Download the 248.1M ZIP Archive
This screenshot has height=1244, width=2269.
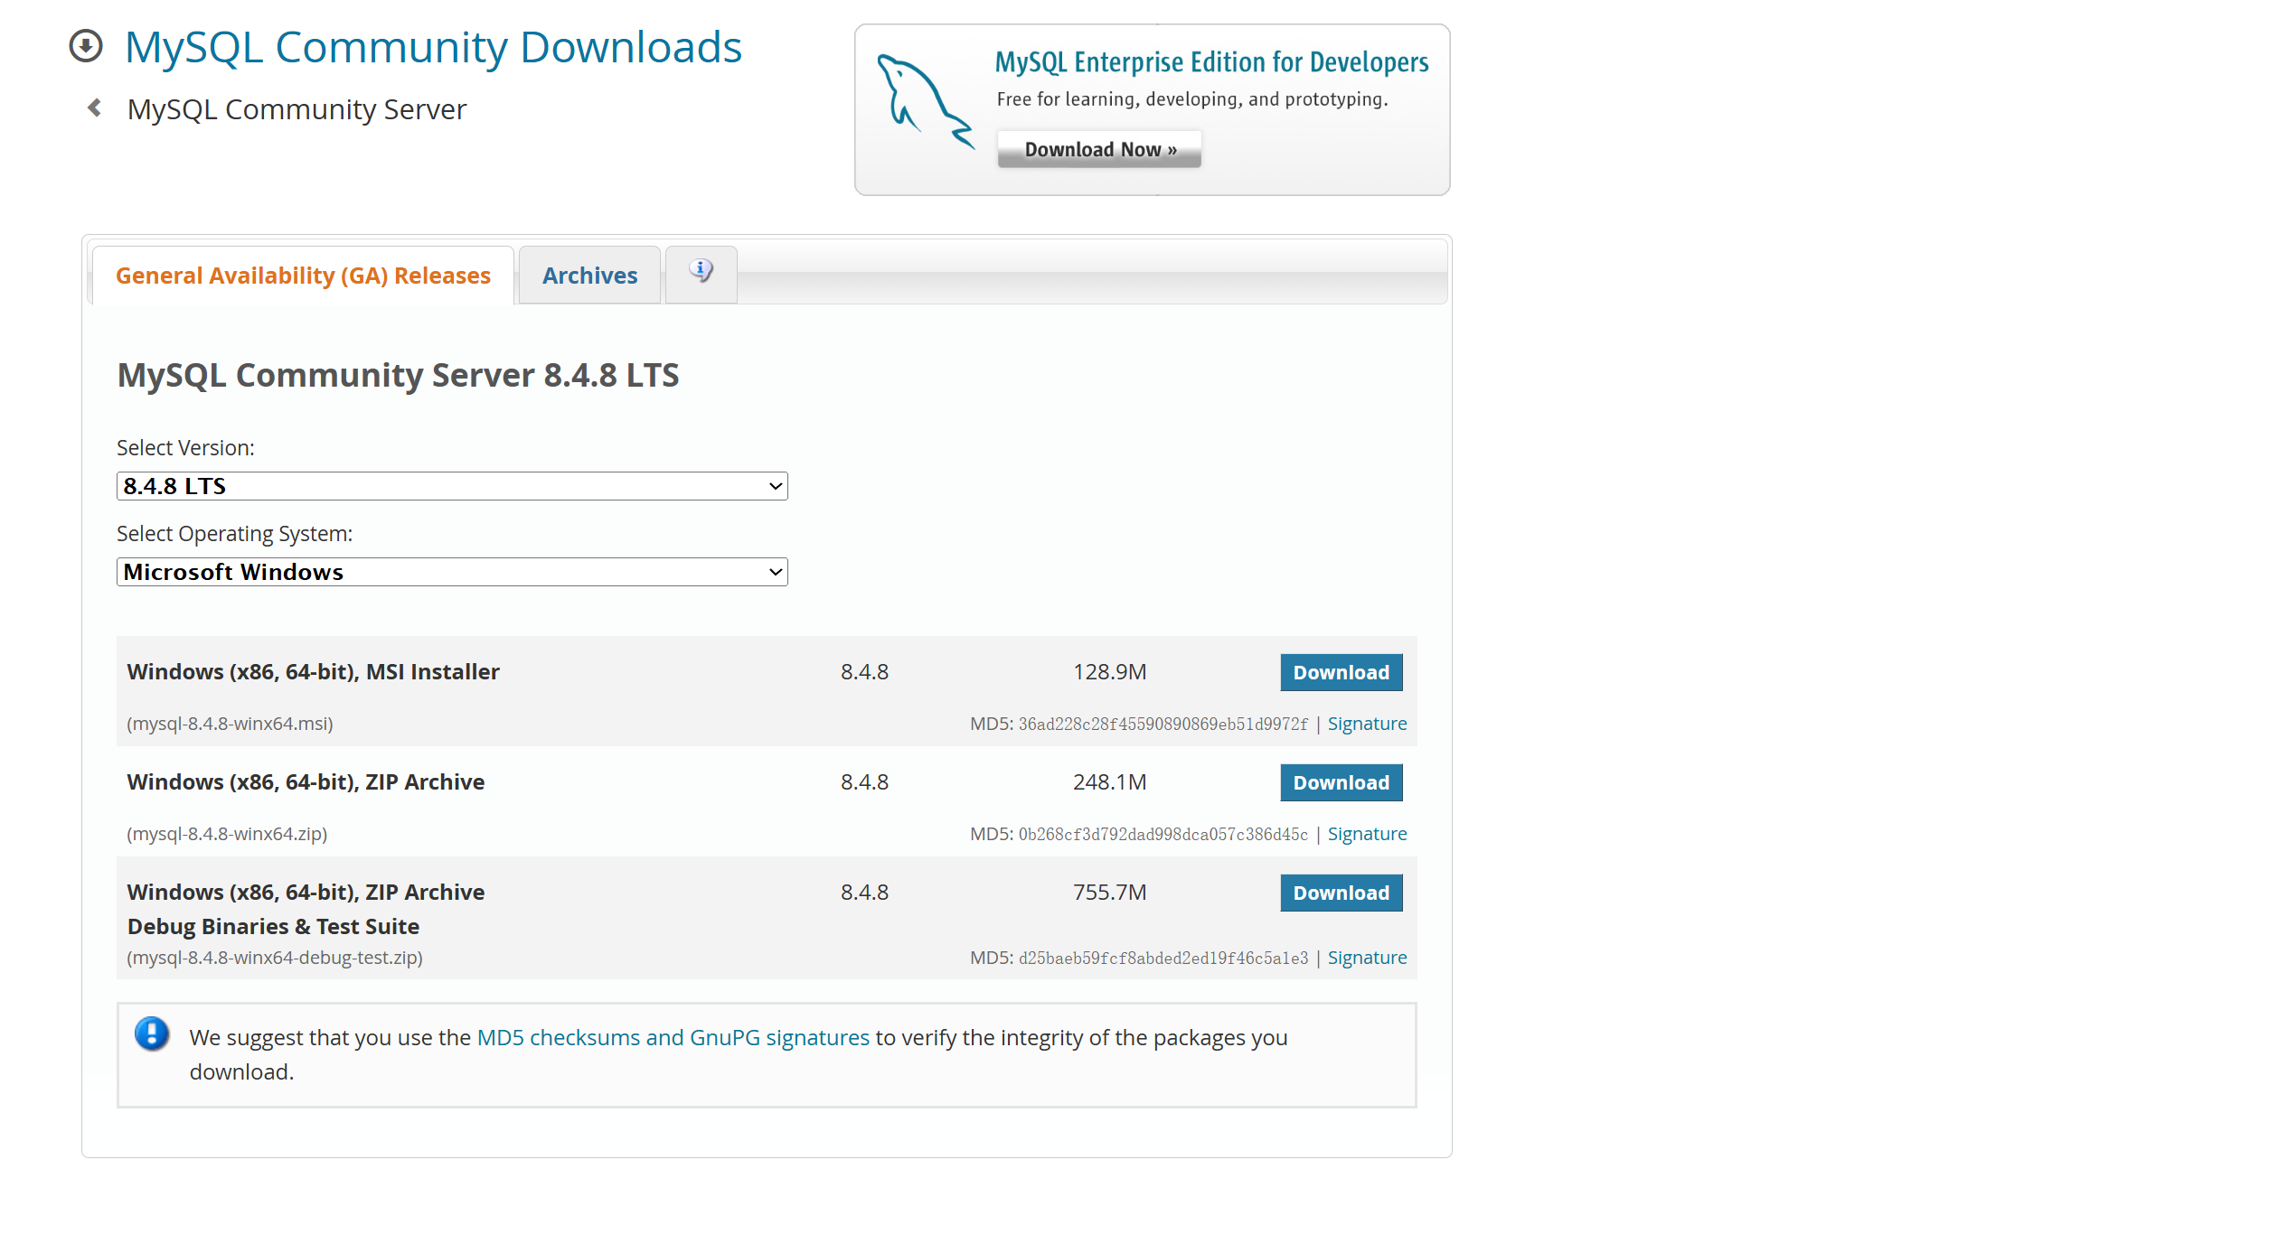point(1341,782)
